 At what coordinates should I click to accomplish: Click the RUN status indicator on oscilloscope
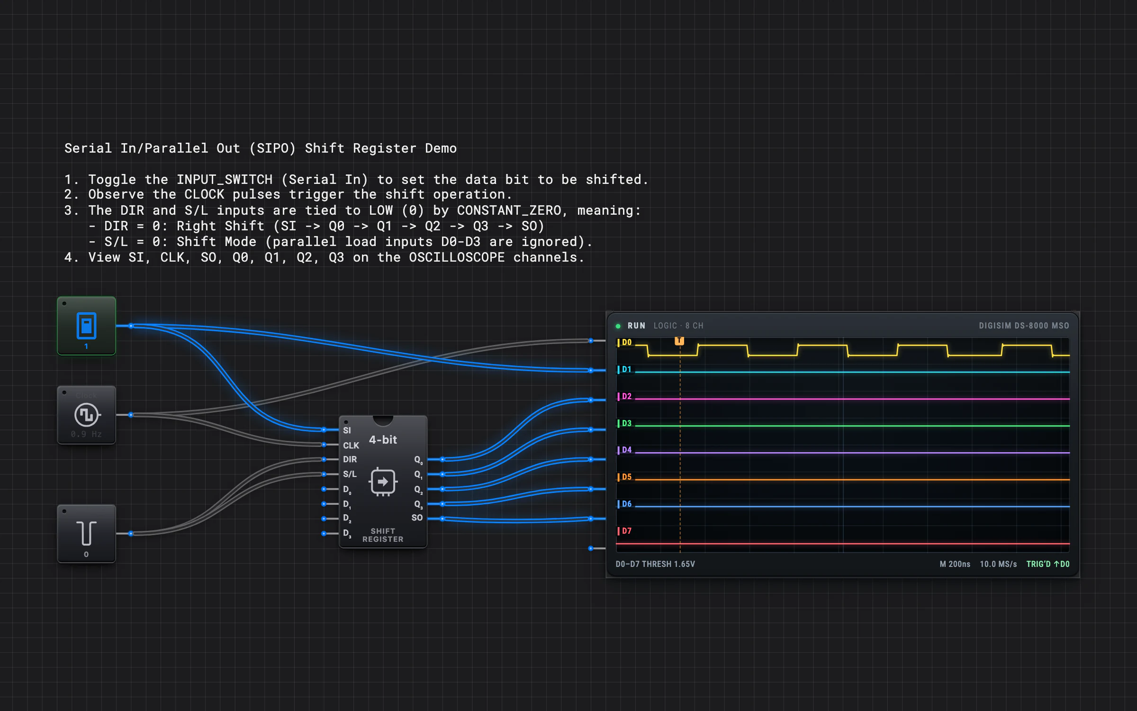point(631,326)
